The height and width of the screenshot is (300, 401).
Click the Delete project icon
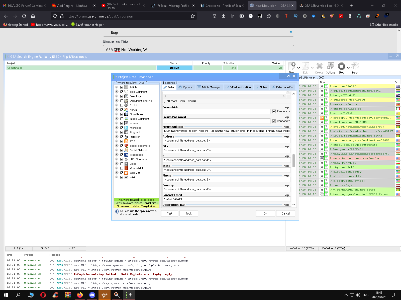(x=319, y=66)
